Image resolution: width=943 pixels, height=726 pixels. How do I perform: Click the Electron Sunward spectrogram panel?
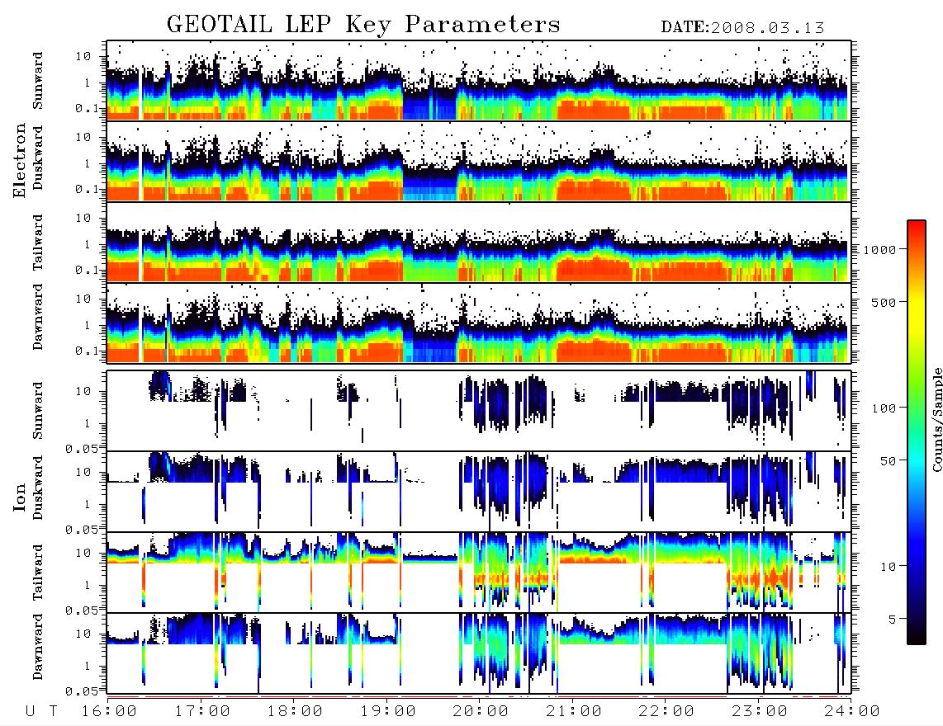[x=479, y=81]
